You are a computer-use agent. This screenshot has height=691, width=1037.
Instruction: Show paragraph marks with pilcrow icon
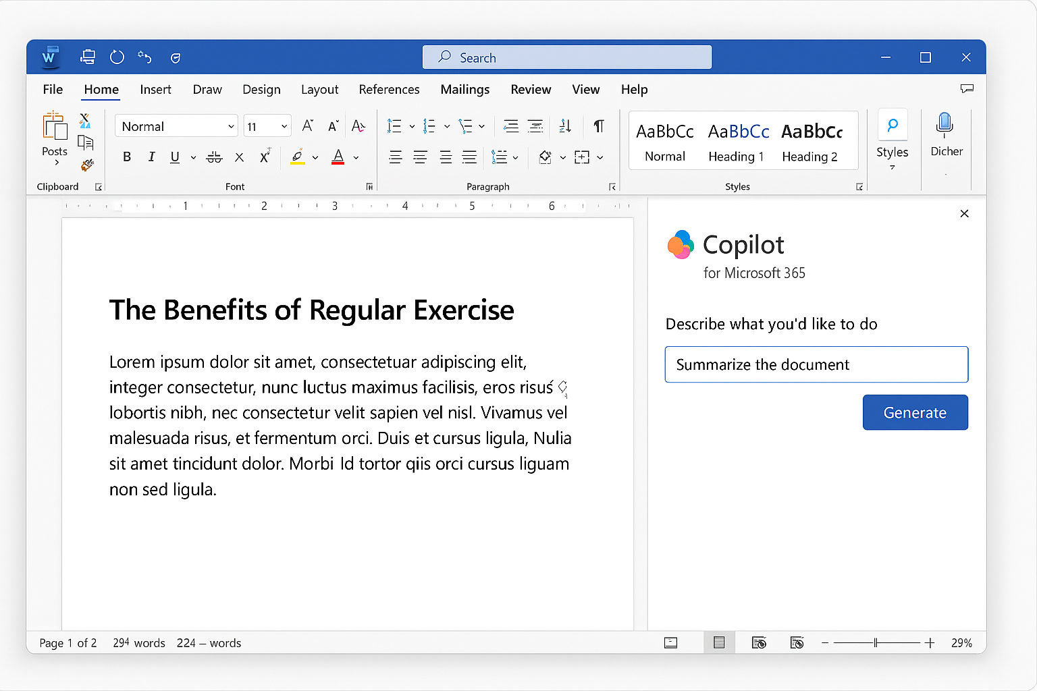point(598,126)
